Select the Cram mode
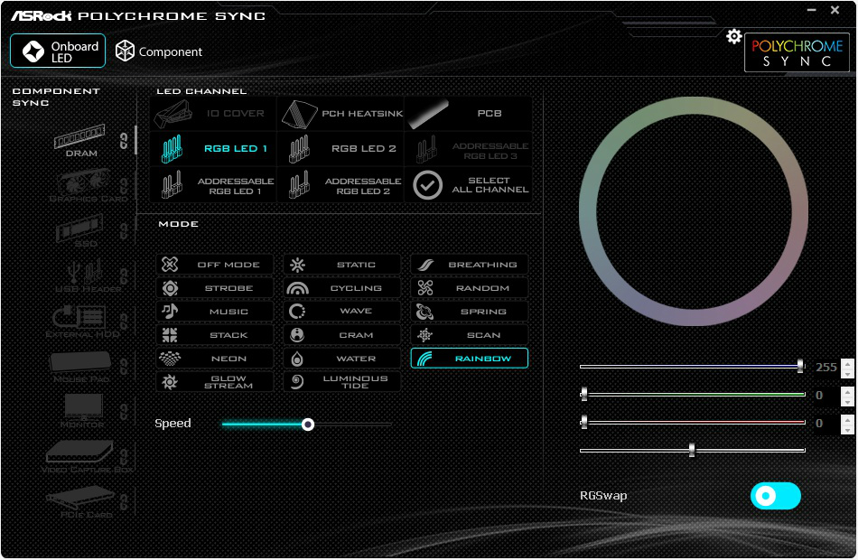Image resolution: width=858 pixels, height=560 pixels. (342, 335)
